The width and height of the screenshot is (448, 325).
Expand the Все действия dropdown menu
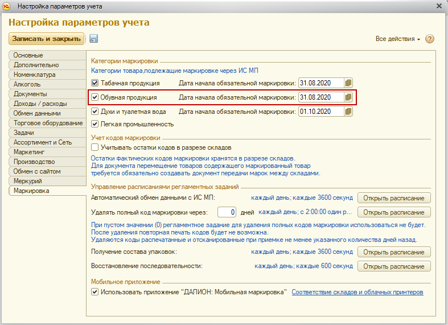pos(398,39)
